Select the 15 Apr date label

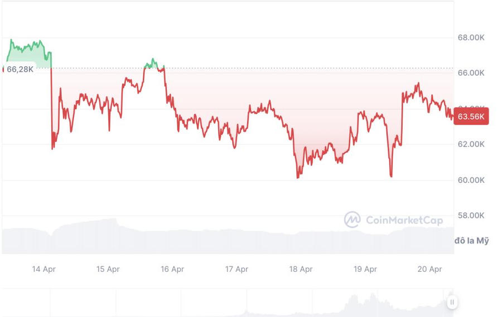pos(108,269)
